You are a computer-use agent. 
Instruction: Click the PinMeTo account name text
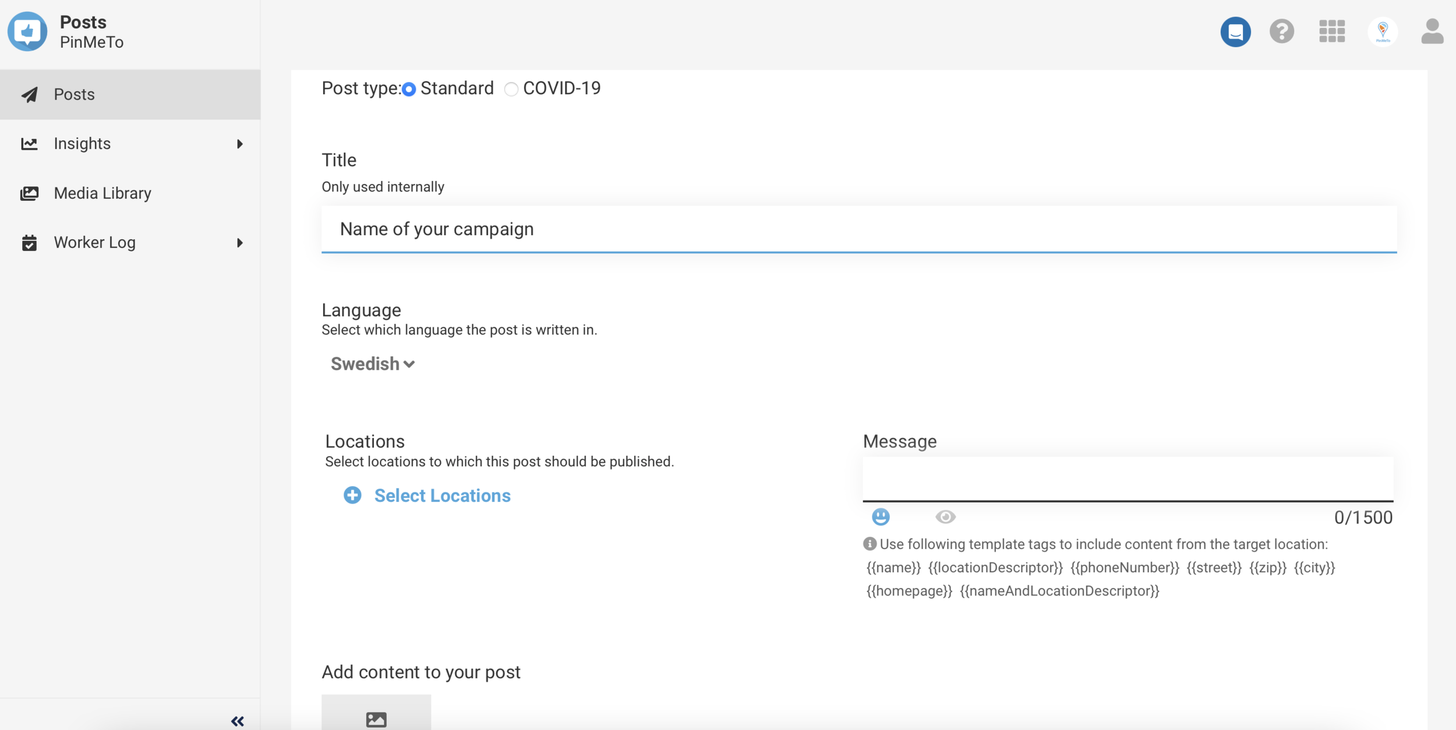click(x=91, y=42)
